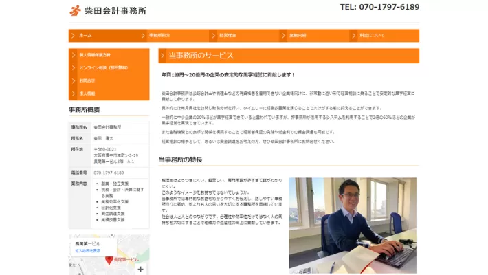Image resolution: width=488 pixels, height=275 pixels.
Task: Click the お問合せ sidebar button
Action: [x=87, y=80]
